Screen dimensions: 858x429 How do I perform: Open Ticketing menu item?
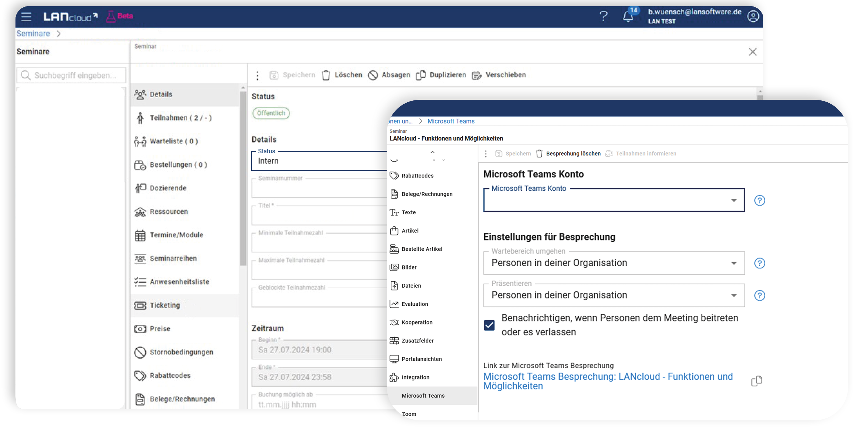(x=185, y=305)
